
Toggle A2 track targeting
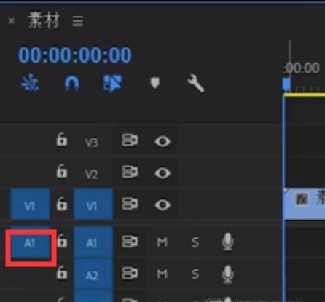point(93,274)
